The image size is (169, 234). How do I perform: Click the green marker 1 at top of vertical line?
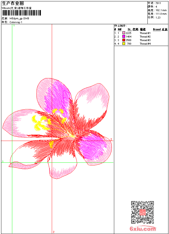coord(14,25)
